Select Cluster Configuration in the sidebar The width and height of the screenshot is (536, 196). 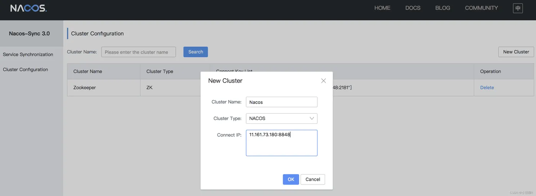[25, 70]
